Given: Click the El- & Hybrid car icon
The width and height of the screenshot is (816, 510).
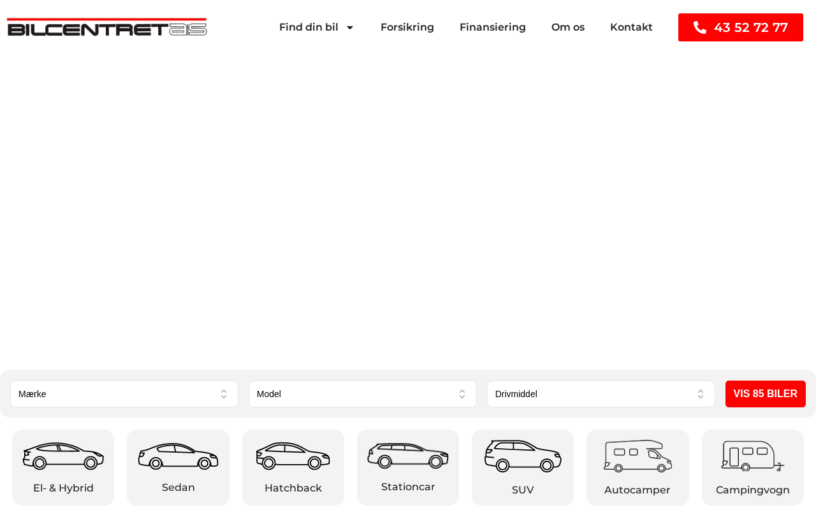Looking at the screenshot, I should point(63,456).
